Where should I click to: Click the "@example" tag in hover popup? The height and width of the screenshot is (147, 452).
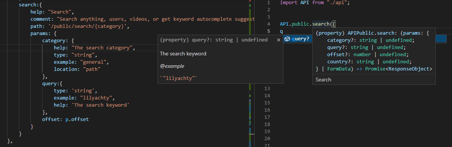[x=172, y=66]
